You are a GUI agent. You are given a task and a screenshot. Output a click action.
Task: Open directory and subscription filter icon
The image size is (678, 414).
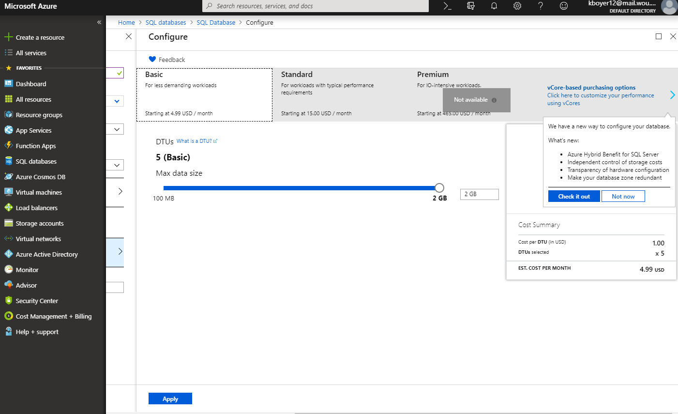coord(471,6)
